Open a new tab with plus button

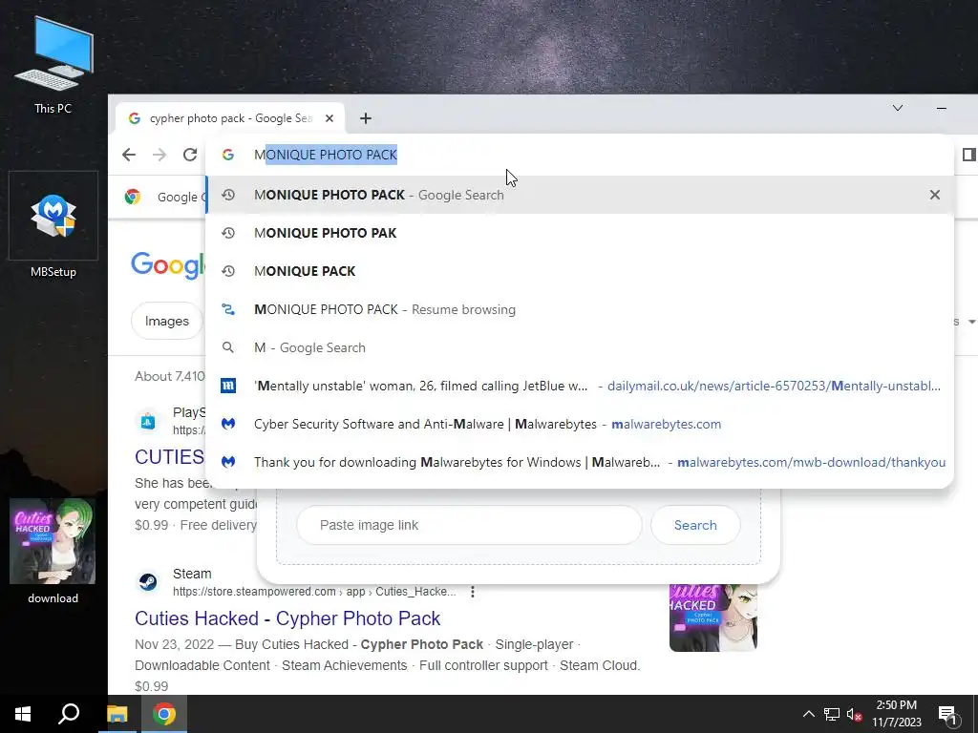coord(366,118)
